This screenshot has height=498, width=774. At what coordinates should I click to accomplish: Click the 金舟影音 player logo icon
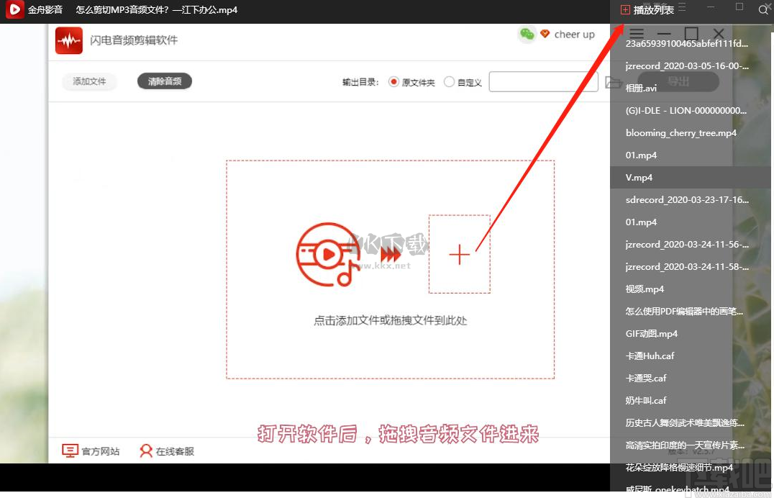14,10
